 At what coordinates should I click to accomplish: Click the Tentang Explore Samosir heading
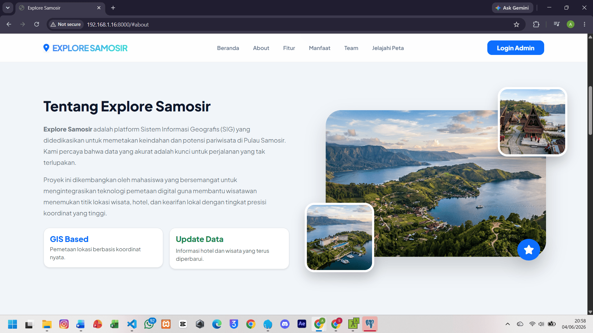127,106
